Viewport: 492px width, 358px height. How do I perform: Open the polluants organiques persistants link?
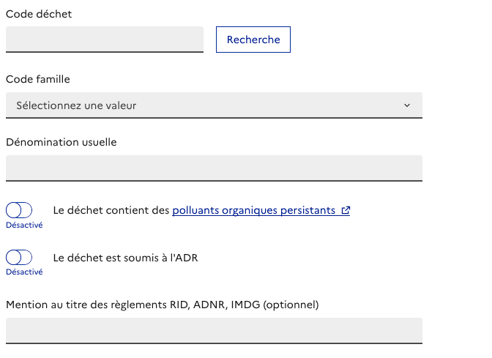(x=254, y=211)
